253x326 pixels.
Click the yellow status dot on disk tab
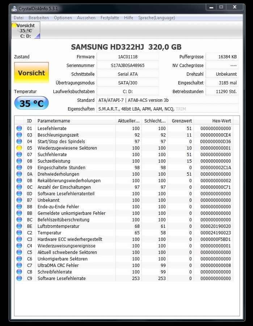(x=14, y=25)
